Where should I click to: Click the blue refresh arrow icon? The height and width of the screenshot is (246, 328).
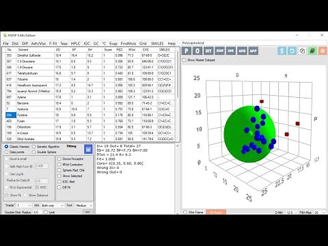(292, 51)
